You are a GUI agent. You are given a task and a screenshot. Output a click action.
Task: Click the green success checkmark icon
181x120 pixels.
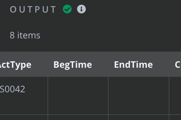[x=67, y=9]
